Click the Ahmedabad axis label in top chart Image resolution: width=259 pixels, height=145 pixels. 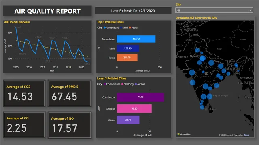click(108, 39)
